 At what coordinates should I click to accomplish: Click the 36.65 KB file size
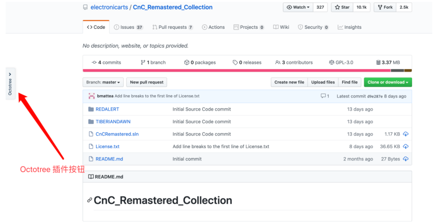pos(390,147)
